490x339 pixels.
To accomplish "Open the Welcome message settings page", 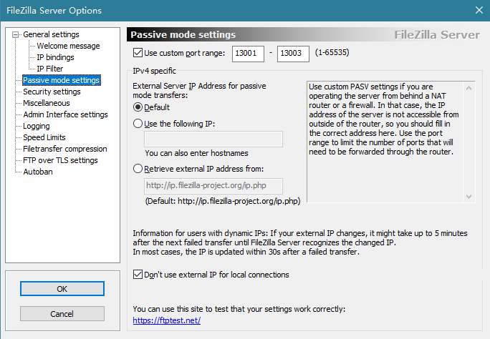I will click(x=68, y=46).
